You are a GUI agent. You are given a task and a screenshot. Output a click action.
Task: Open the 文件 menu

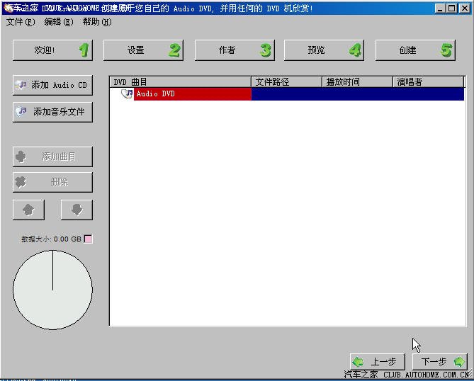20,22
